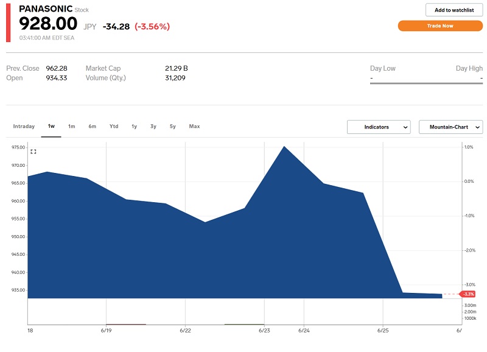Add Panasonic to watchlist

pos(454,10)
